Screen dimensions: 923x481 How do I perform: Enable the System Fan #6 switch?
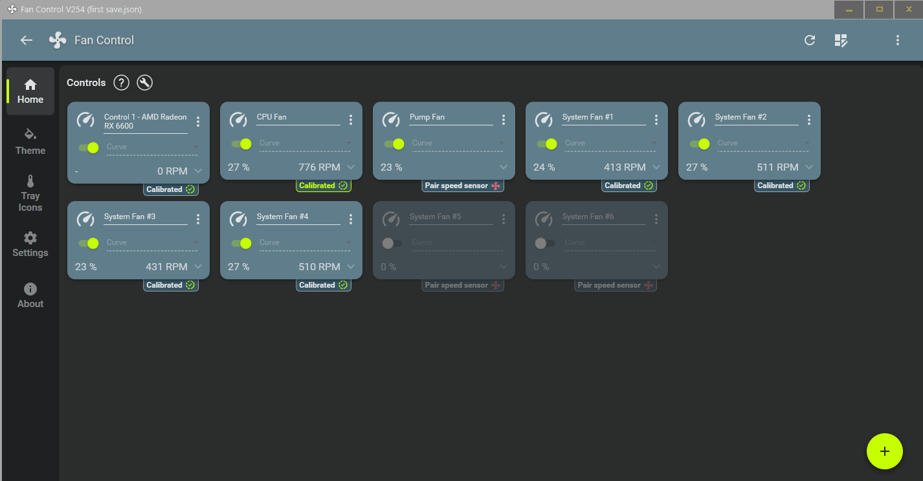[545, 243]
